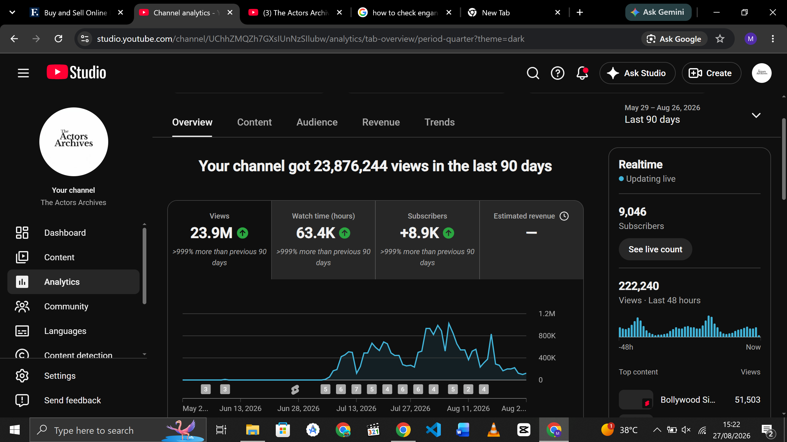
Task: Reload the page with the browser refresh icon
Action: 58,39
